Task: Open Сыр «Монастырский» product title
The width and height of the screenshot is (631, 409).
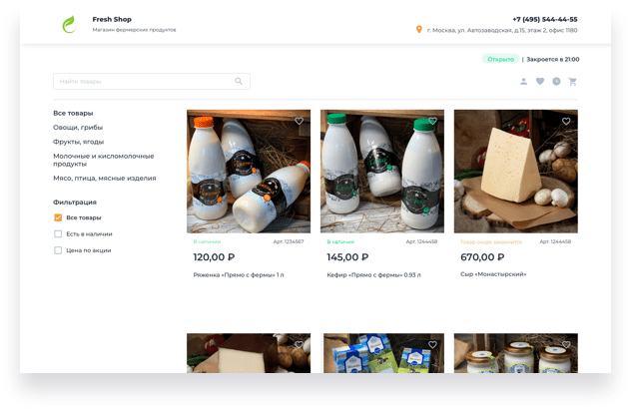Action: pyautogui.click(x=493, y=274)
